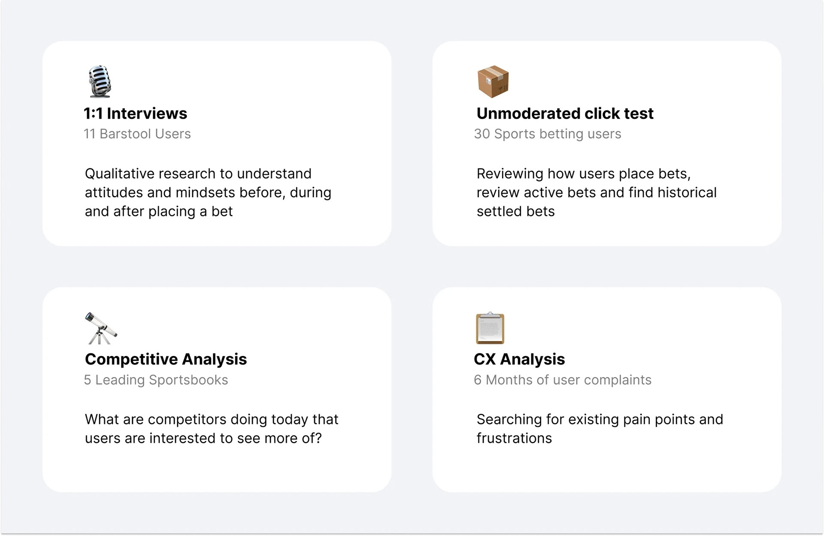Click the telescope icon above Competitive Analysis
824x536 pixels.
(x=101, y=328)
